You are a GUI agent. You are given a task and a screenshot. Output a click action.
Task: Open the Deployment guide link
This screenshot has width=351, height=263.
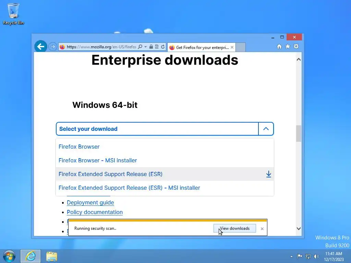click(90, 203)
